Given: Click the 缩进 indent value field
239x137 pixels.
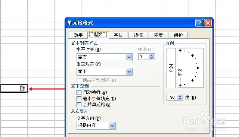Looking at the screenshot, I should point(143,57).
